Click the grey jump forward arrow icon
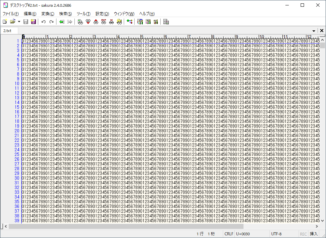This screenshot has height=238, width=326. click(x=70, y=22)
